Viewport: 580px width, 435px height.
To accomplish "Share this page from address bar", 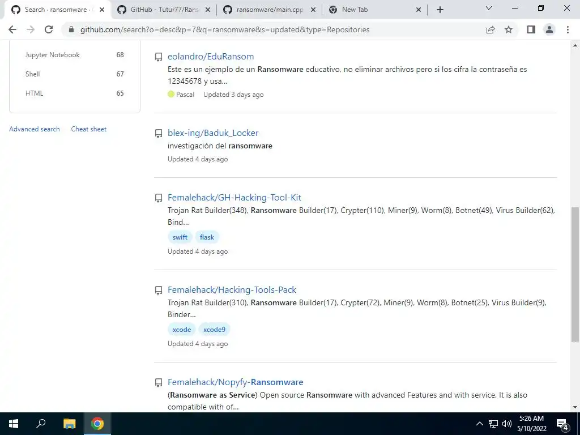I will click(491, 29).
